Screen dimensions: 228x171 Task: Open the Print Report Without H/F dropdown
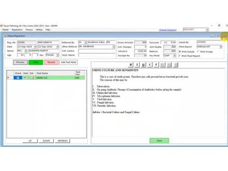220,47
